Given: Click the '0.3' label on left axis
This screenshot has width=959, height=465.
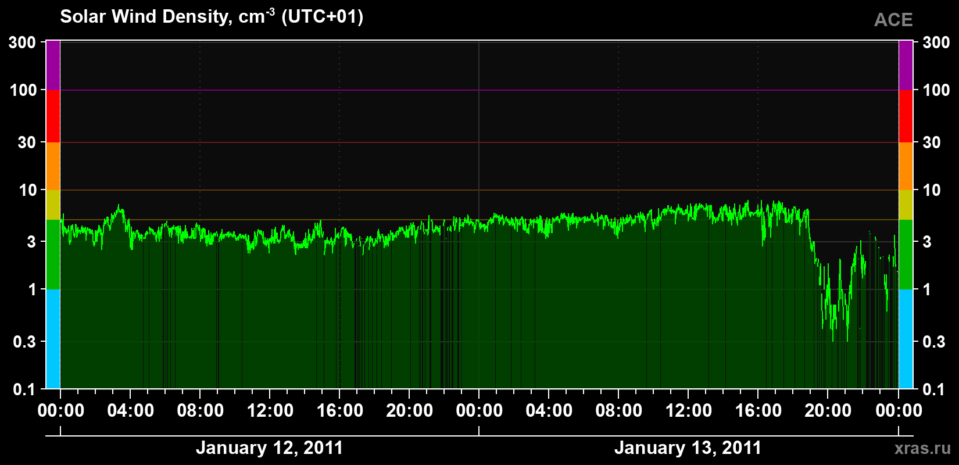Looking at the screenshot, I should coord(25,342).
